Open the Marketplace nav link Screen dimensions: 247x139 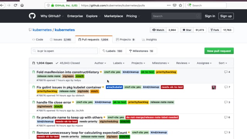(x=113, y=16)
